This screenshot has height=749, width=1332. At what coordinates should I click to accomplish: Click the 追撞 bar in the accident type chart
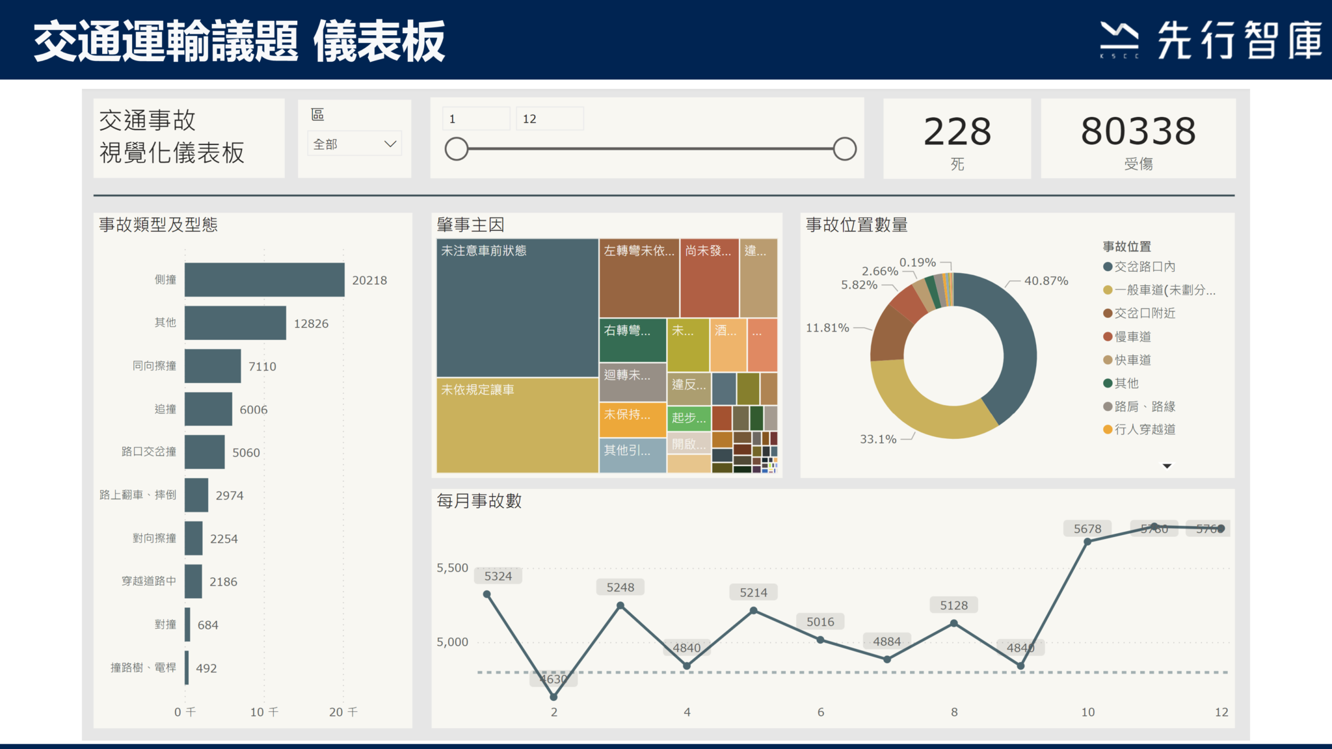(x=208, y=409)
